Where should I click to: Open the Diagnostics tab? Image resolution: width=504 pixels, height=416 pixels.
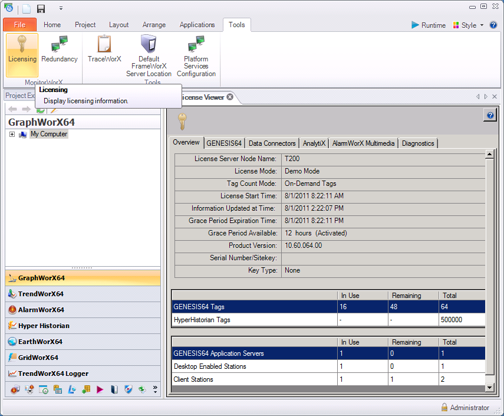pyautogui.click(x=418, y=143)
